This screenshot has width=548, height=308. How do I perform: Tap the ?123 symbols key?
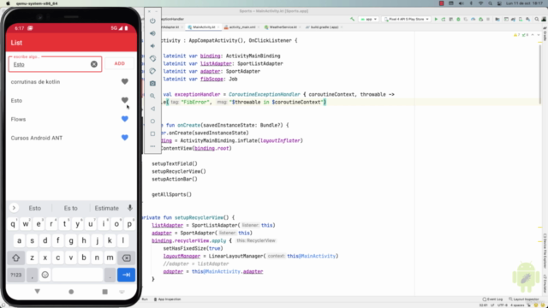pyautogui.click(x=15, y=275)
